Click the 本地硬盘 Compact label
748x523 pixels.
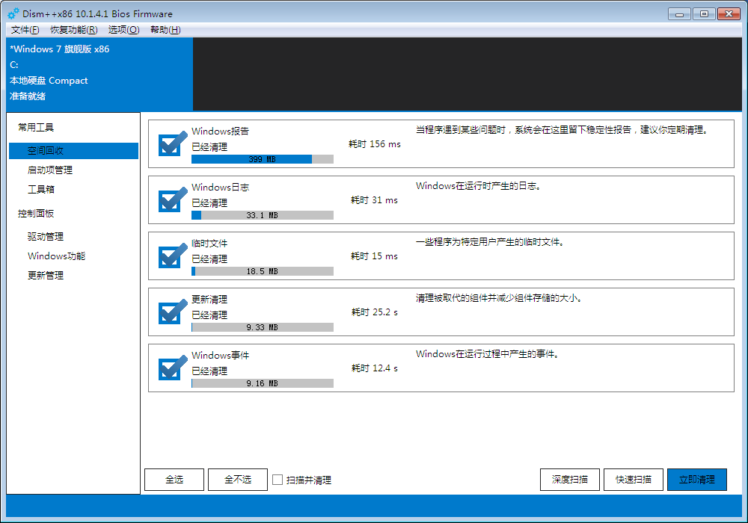coord(49,81)
